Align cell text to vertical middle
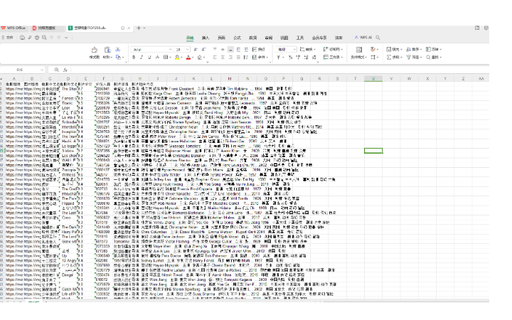 [223, 49]
